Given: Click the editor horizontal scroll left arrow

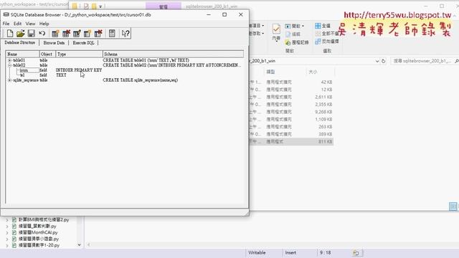Looking at the screenshot, I should click(x=88, y=245).
